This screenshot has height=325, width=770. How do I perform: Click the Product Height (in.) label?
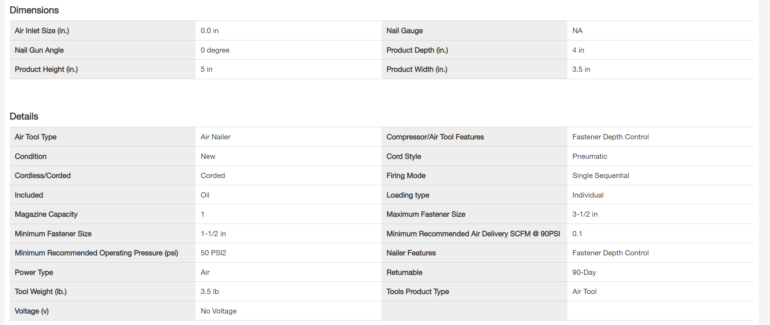(x=46, y=69)
